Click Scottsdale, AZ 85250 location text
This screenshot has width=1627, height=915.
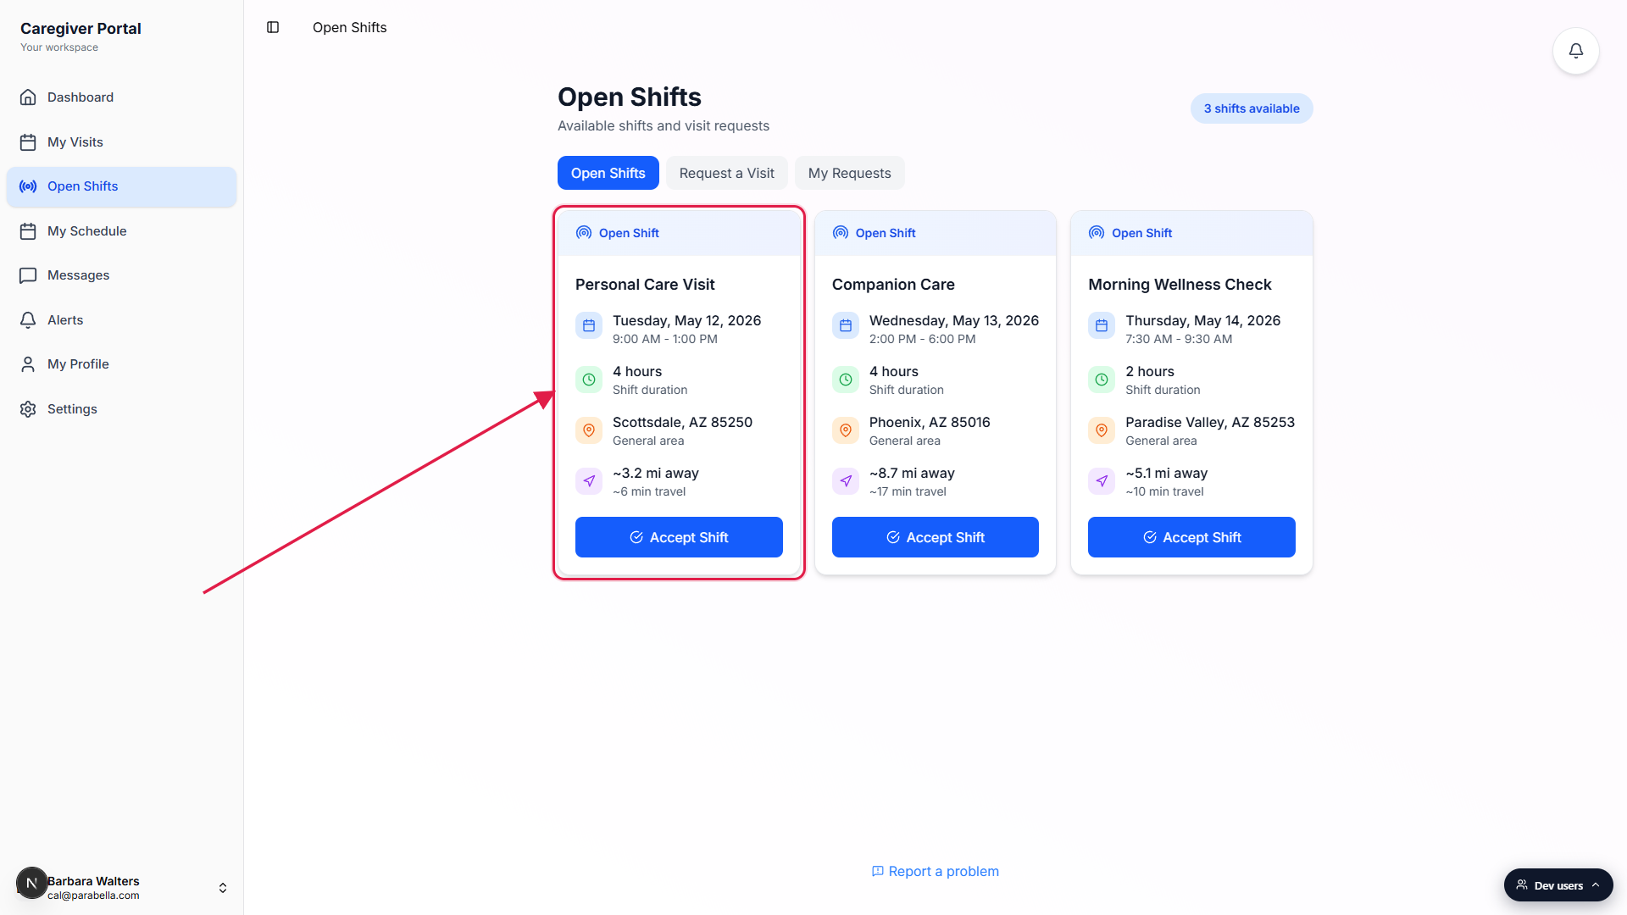point(682,422)
